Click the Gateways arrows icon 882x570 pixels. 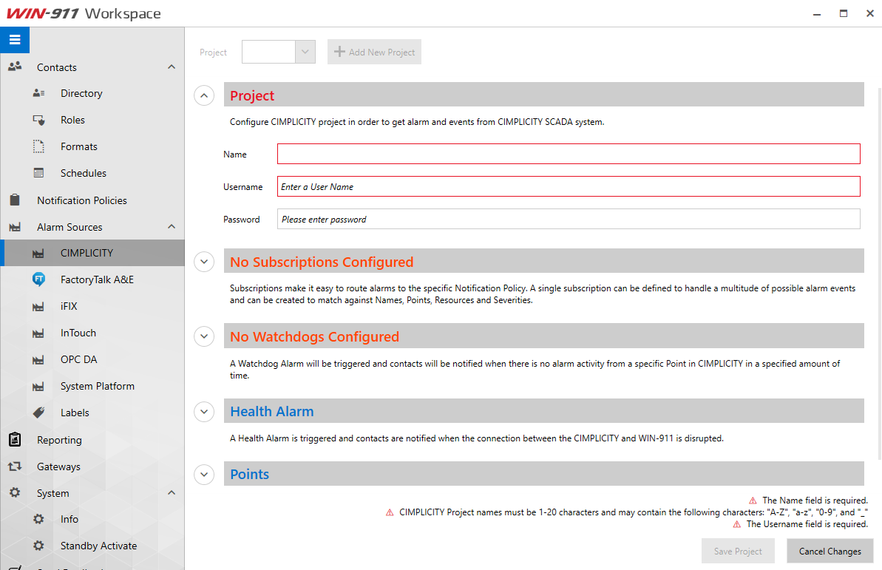tap(15, 466)
